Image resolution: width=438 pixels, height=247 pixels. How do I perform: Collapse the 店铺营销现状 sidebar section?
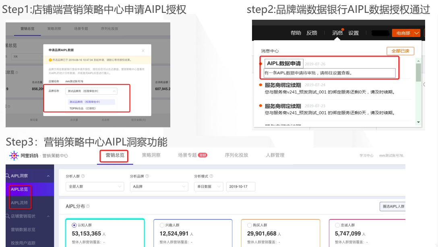pyautogui.click(x=48, y=216)
